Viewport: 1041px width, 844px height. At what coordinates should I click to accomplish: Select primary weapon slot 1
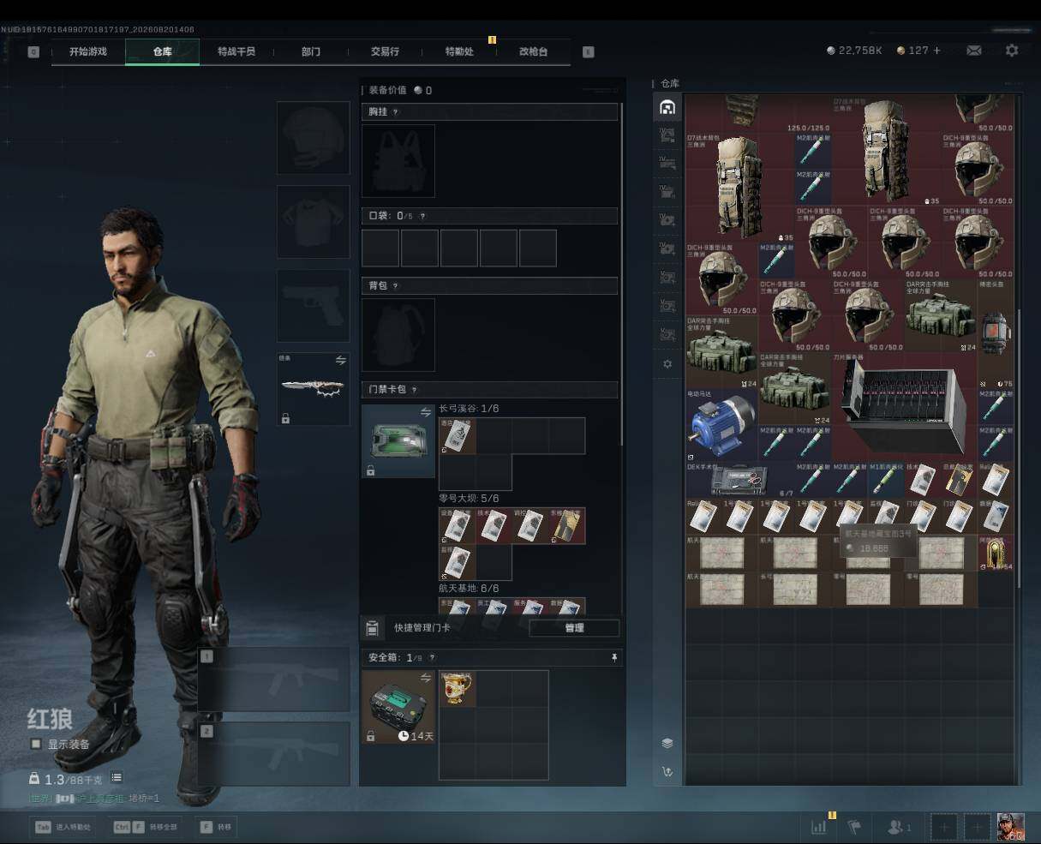[274, 680]
